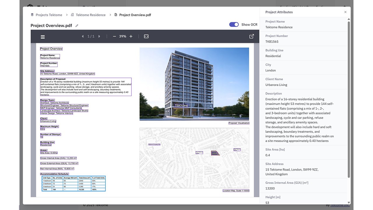This screenshot has width=373, height=210.
Task: Click the scroll down arrow in attributes panel
Action: pyautogui.click(x=349, y=202)
